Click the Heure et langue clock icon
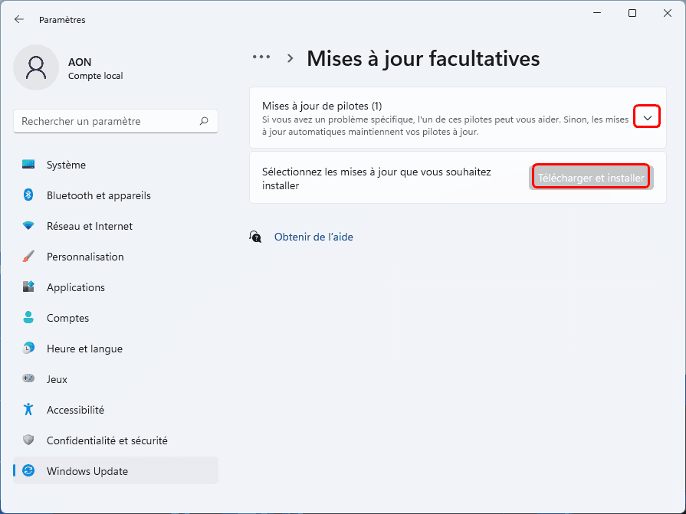Image resolution: width=686 pixels, height=514 pixels. pos(29,349)
